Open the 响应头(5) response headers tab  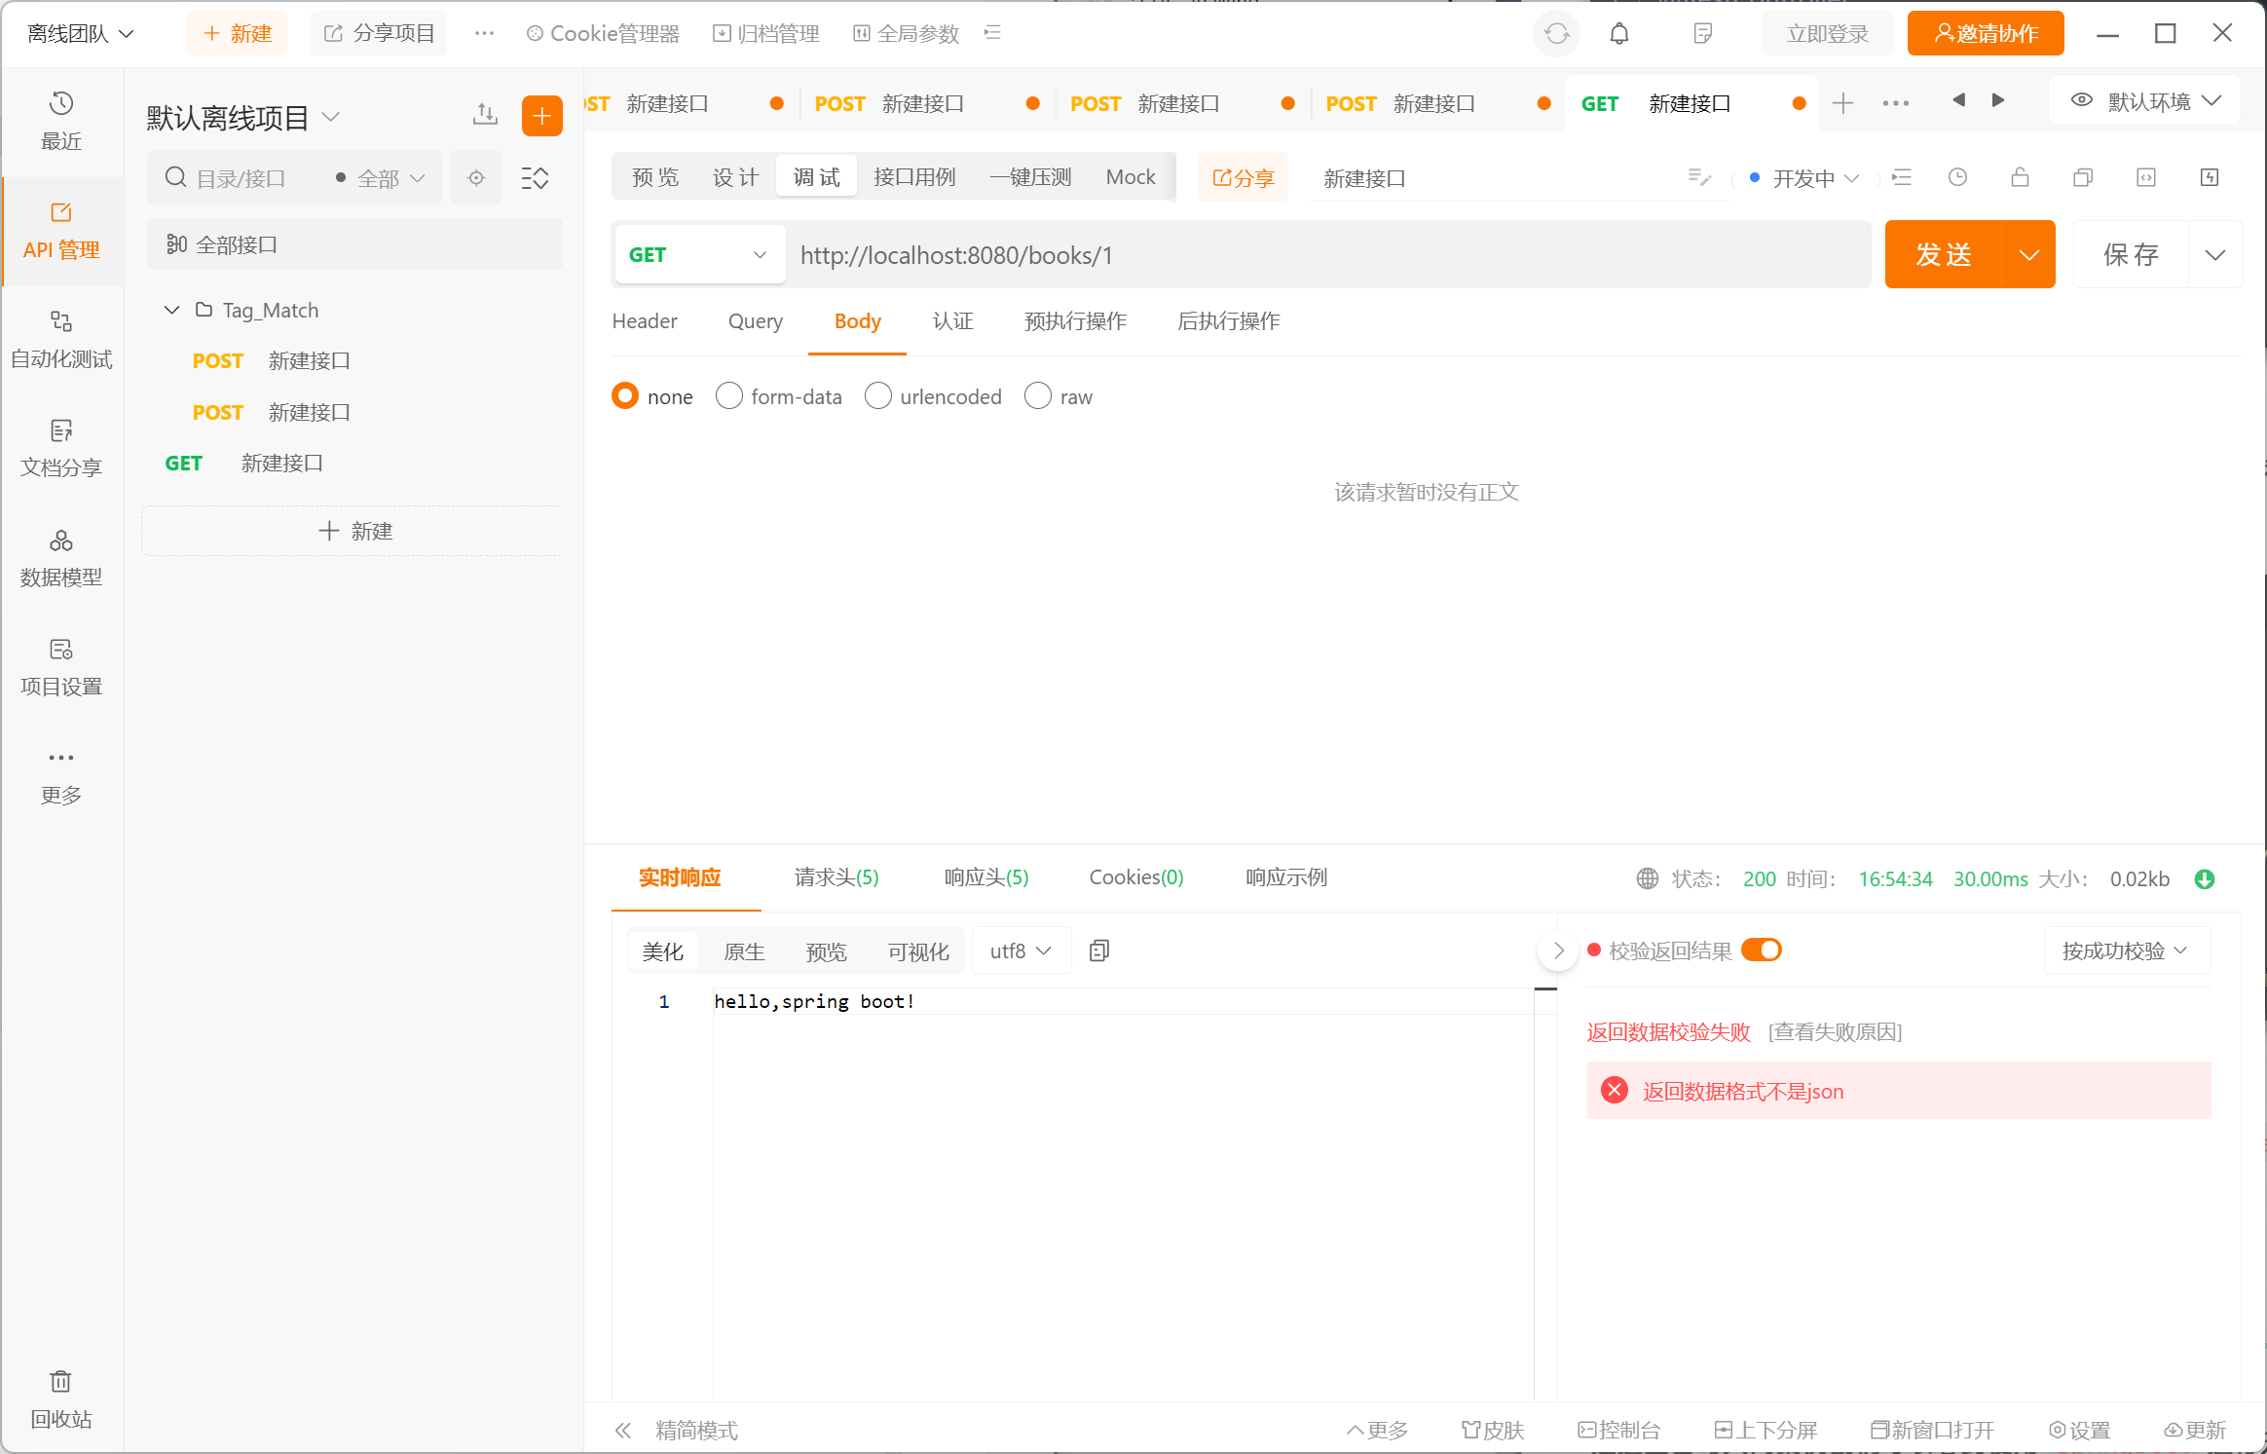(x=985, y=877)
